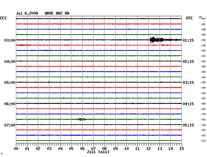
Task: Click the "04:15" UTC time label
Action: [188, 104]
